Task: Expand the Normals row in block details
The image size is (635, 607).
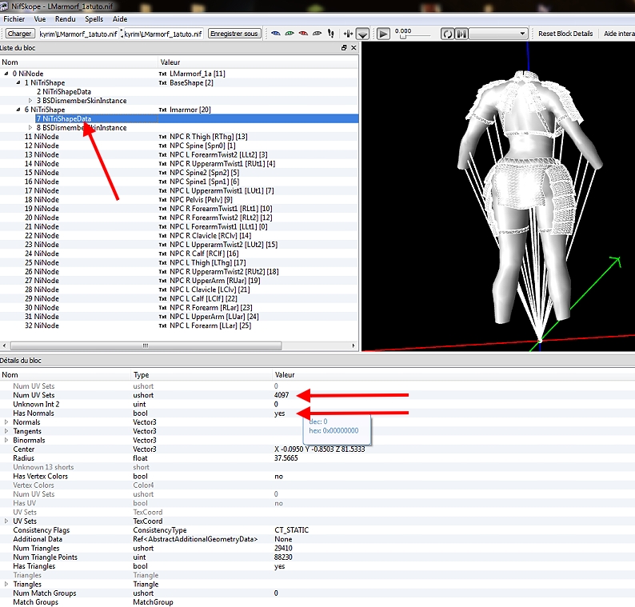Action: 6,422
